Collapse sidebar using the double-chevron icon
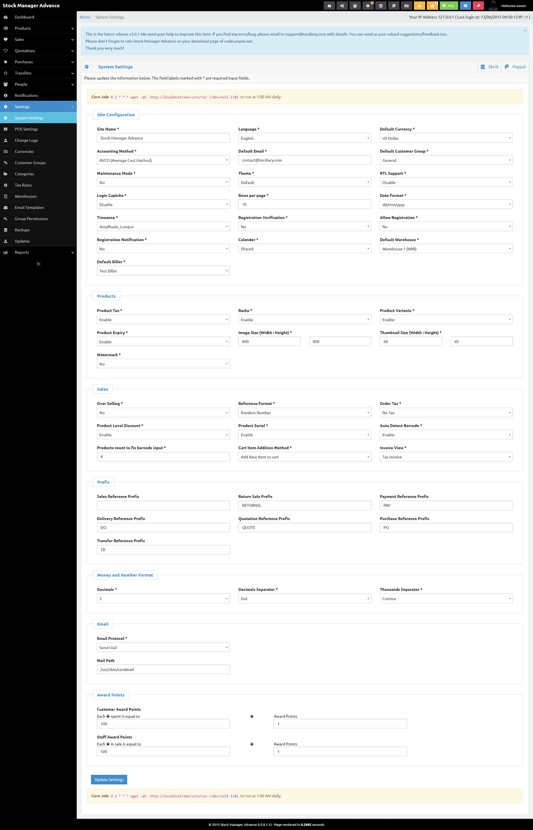 38,264
